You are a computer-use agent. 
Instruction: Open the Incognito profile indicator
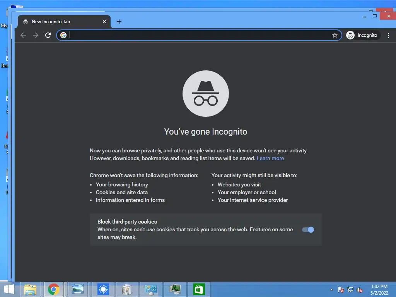(363, 35)
